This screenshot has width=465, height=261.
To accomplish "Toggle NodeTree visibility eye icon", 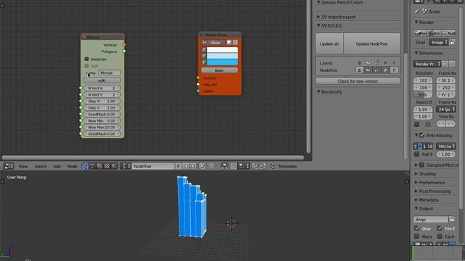I will (368, 70).
